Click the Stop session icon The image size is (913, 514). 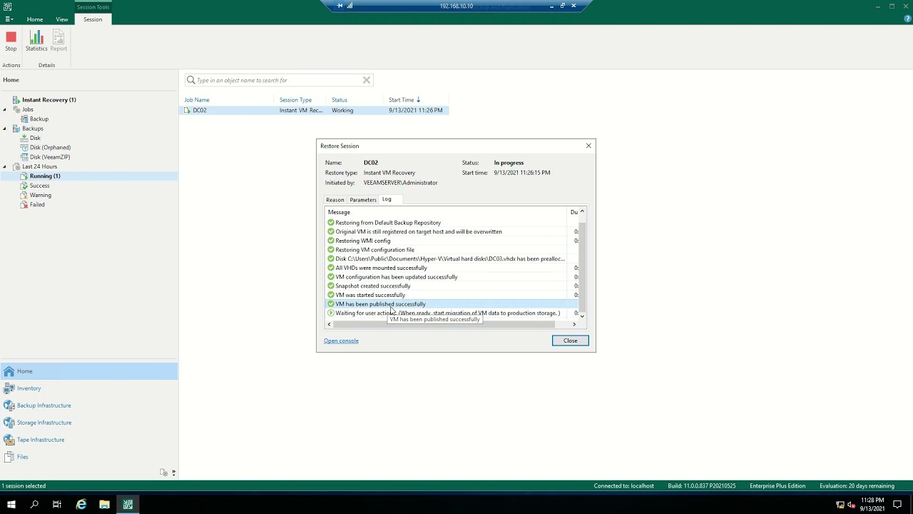click(x=11, y=41)
